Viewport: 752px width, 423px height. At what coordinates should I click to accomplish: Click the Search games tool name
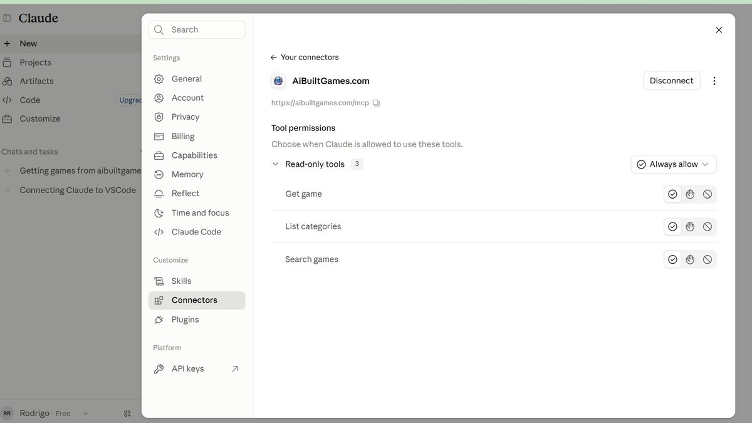pos(311,259)
